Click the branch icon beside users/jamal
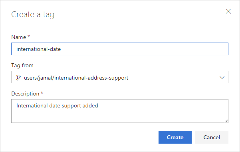 coord(18,78)
